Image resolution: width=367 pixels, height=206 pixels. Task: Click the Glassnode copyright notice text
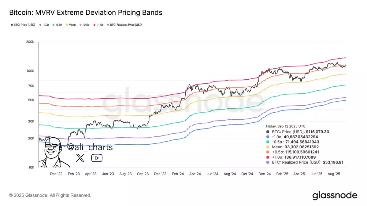pyautogui.click(x=50, y=195)
